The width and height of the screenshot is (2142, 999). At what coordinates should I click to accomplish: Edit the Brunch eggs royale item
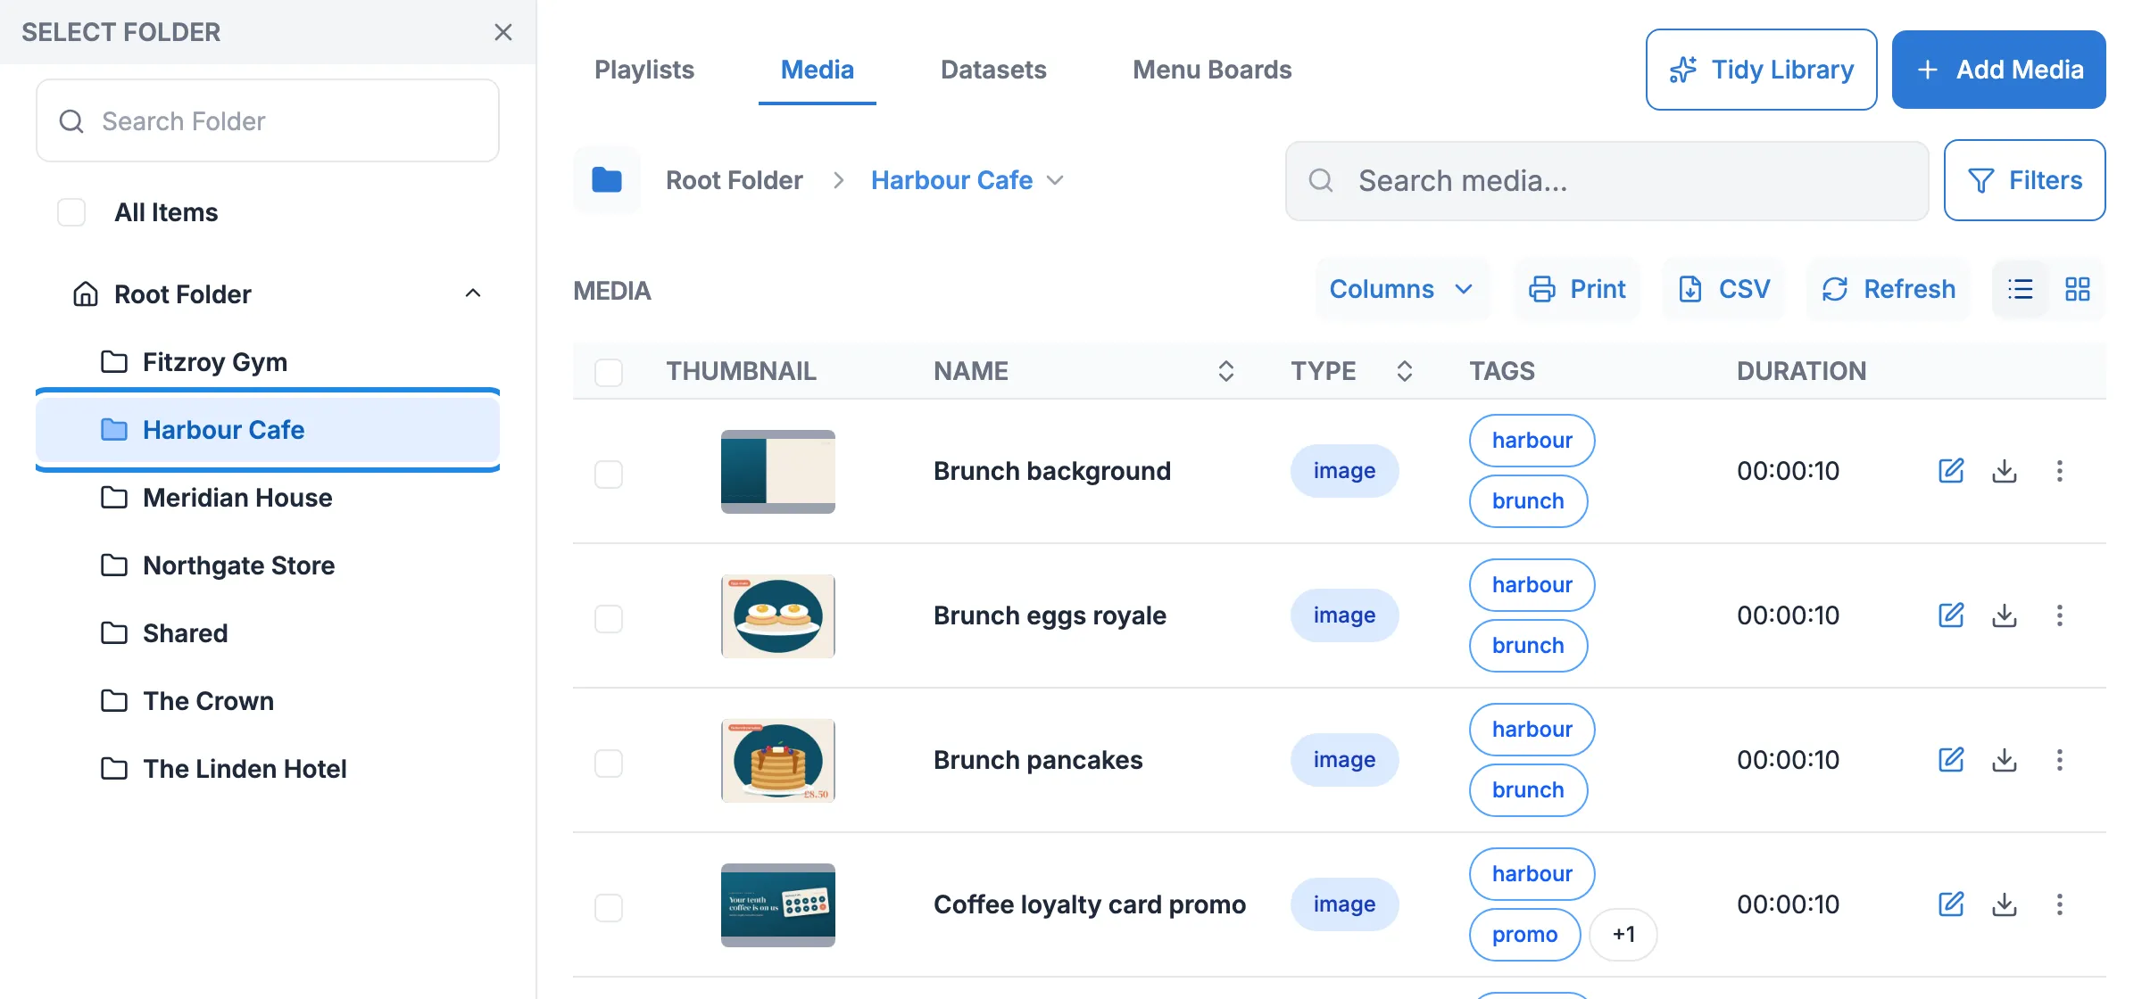coord(1951,615)
